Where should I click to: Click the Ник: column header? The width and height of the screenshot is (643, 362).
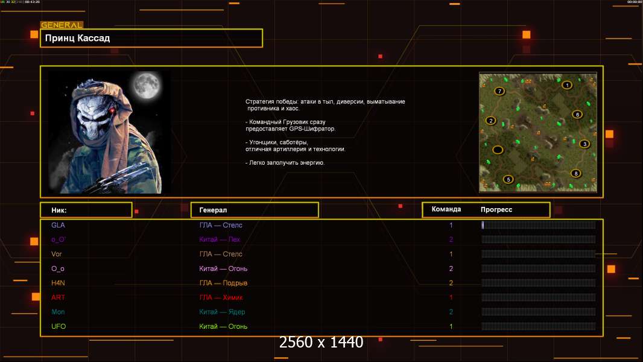[86, 210]
